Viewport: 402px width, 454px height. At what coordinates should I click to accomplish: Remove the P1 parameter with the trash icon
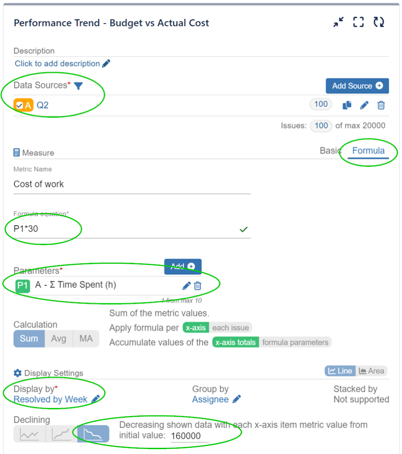pyautogui.click(x=197, y=286)
